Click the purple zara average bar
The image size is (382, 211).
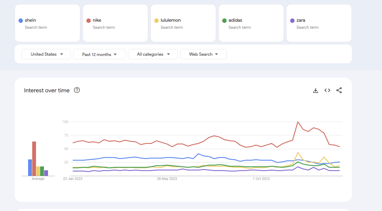click(x=46, y=173)
